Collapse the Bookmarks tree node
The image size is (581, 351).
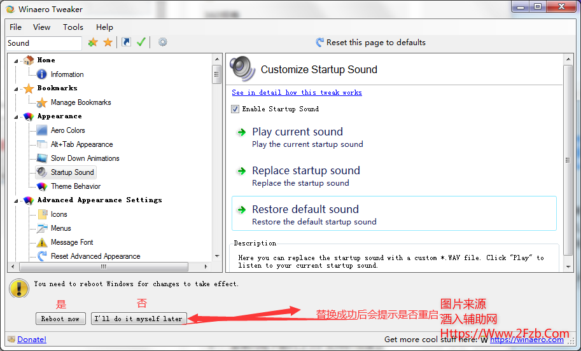17,89
